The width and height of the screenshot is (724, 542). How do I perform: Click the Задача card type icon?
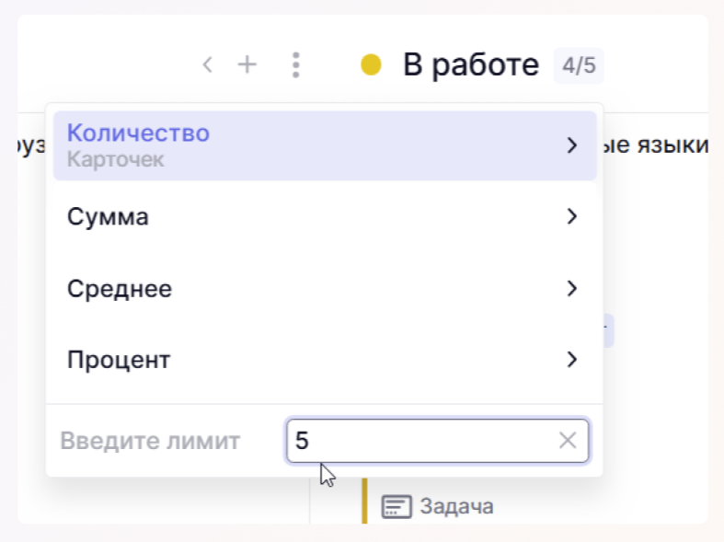396,506
